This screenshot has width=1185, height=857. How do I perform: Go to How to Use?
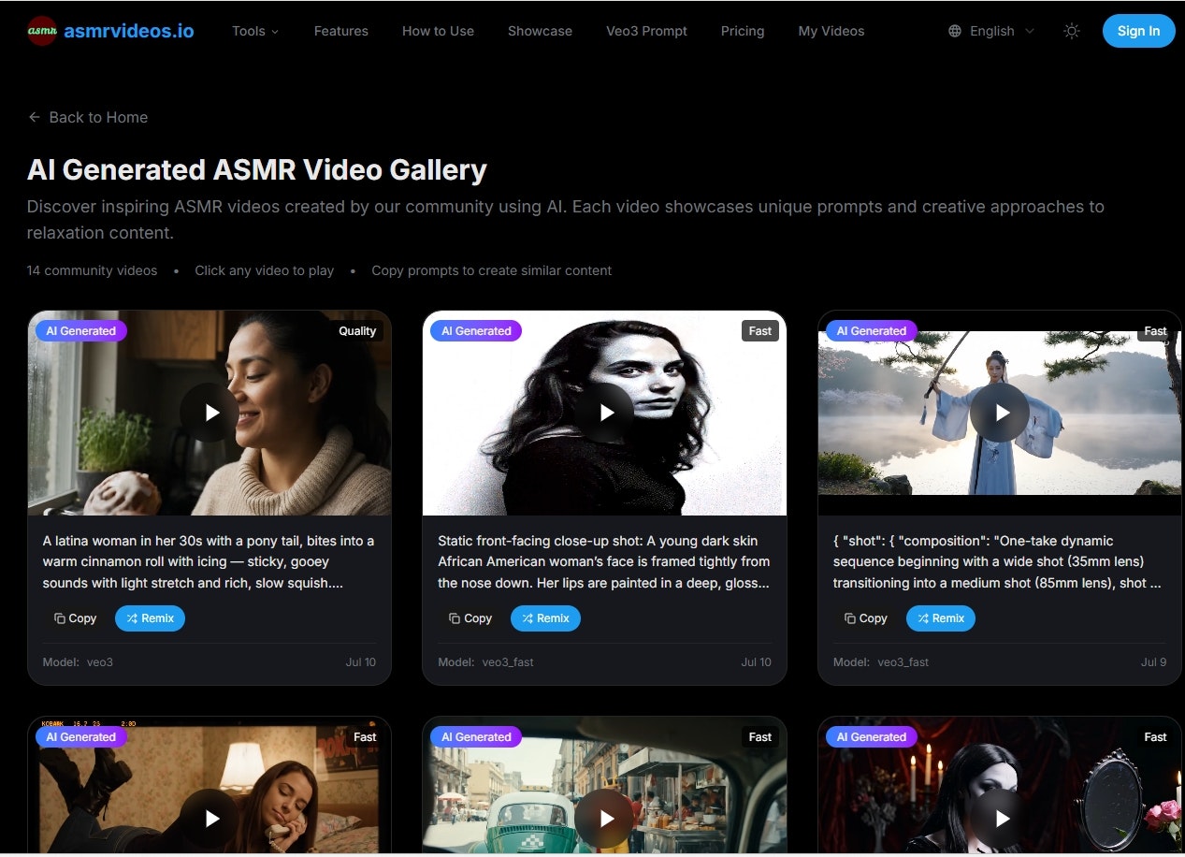pyautogui.click(x=438, y=31)
